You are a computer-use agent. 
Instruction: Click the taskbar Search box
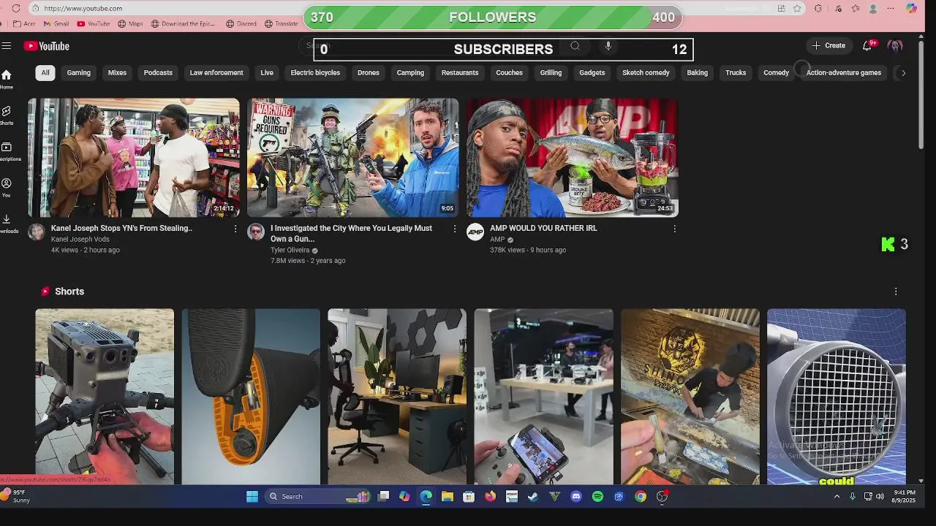(x=318, y=497)
